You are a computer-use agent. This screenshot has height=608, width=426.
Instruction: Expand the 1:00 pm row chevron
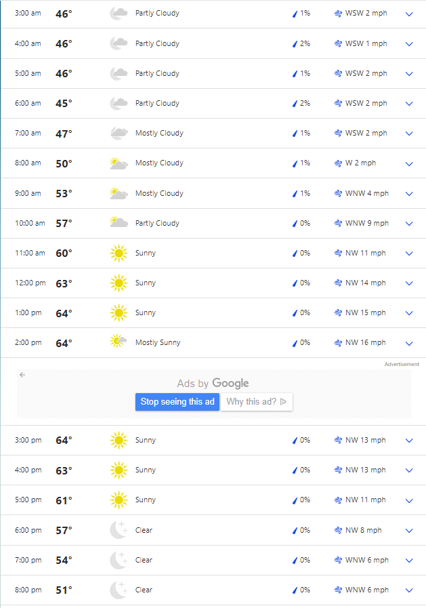409,313
